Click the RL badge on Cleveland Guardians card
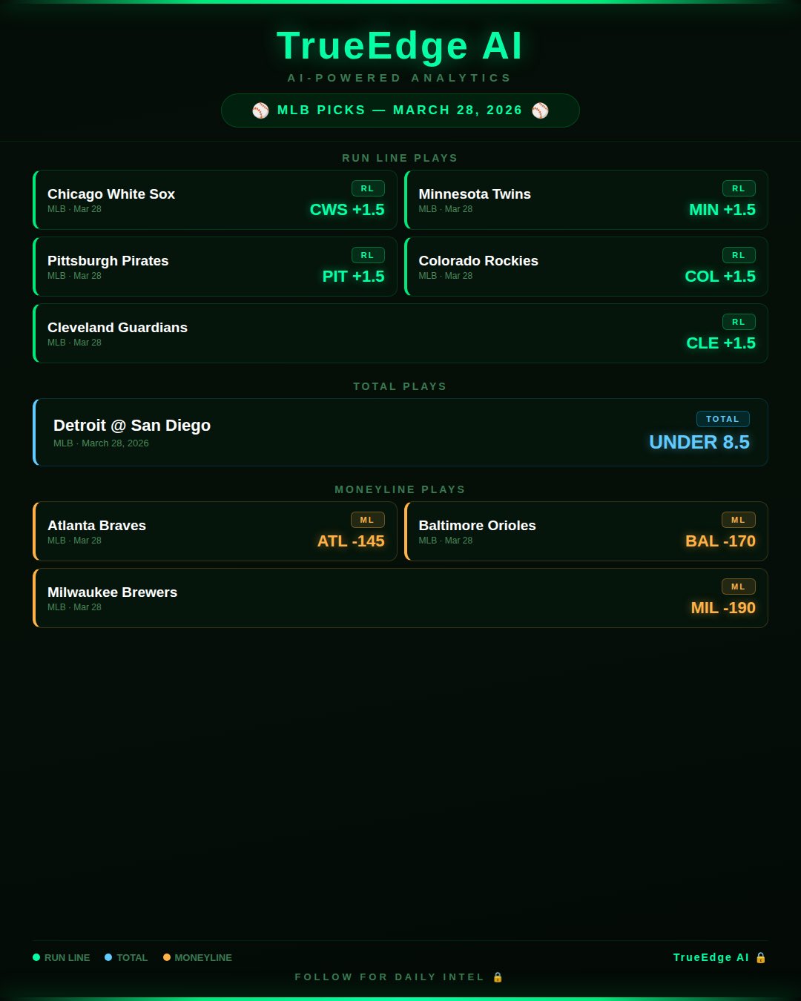 point(739,322)
